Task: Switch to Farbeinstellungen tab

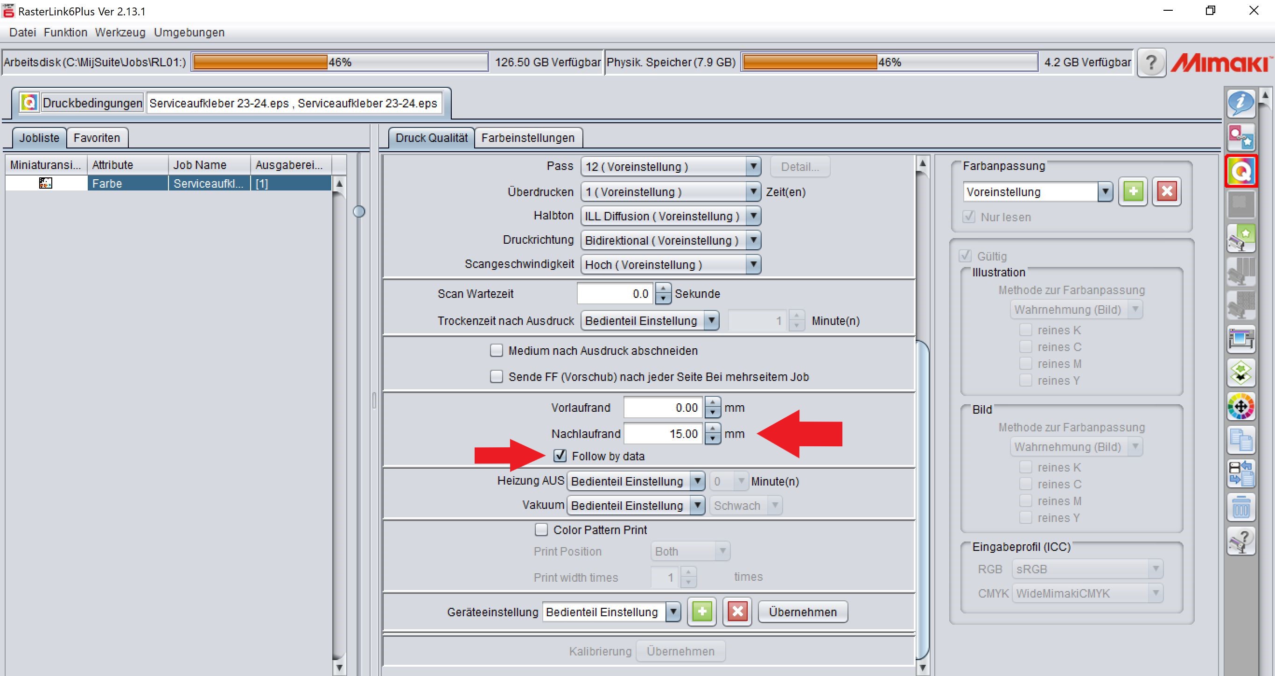Action: (x=528, y=138)
